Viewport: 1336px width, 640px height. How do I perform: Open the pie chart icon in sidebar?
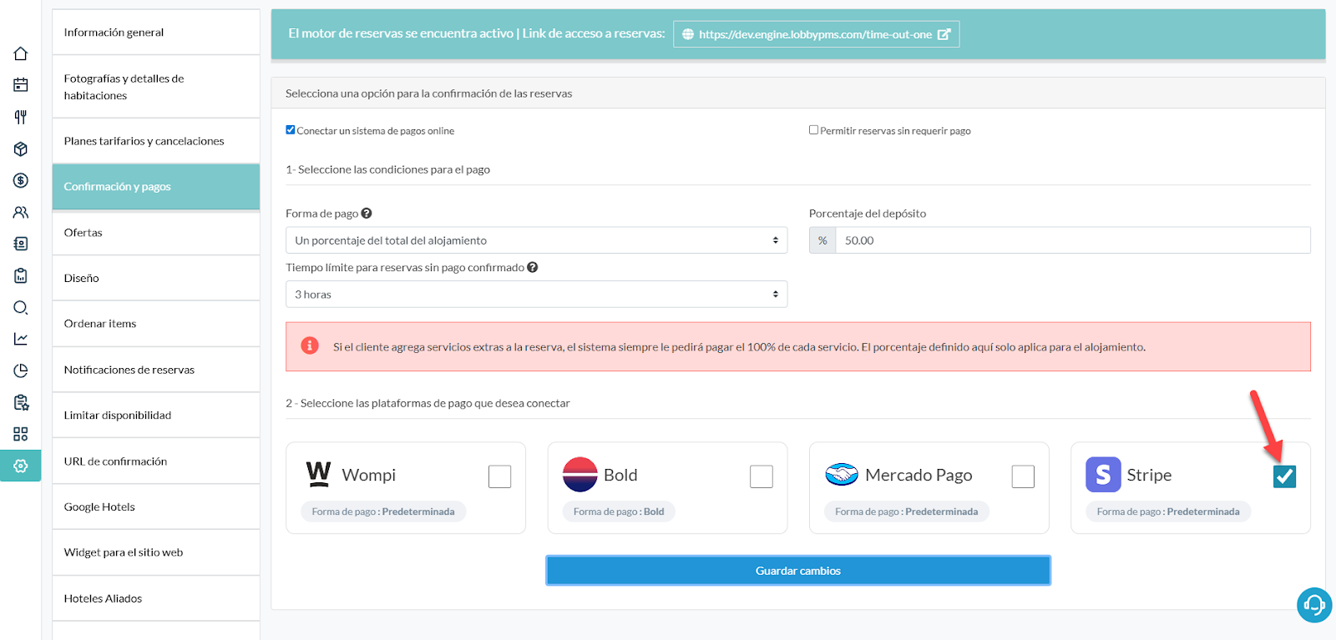[21, 370]
